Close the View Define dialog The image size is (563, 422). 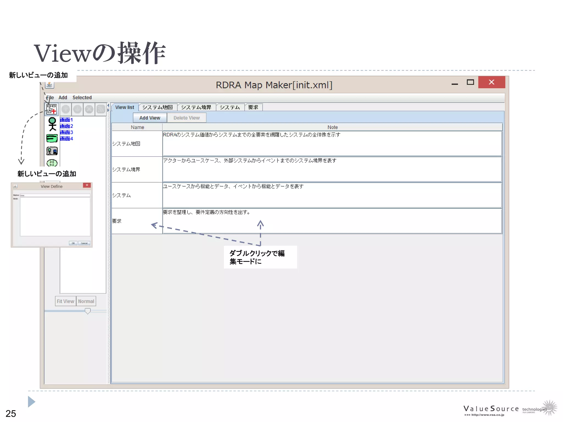87,185
